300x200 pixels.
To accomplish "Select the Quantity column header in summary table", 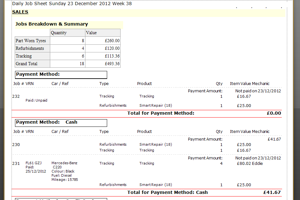I will [x=59, y=33].
